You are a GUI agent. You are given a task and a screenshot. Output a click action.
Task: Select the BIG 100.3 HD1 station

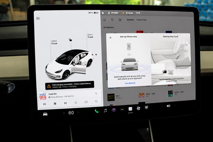(176, 94)
